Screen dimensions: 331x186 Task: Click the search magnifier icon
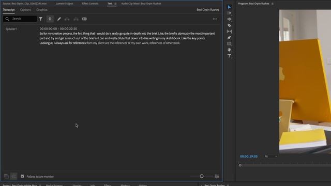(x=7, y=19)
